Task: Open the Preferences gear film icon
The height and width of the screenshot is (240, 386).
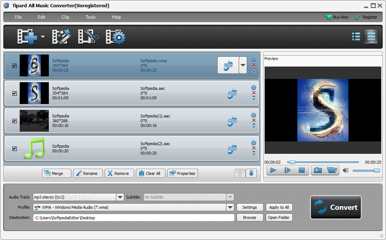Action: point(116,37)
